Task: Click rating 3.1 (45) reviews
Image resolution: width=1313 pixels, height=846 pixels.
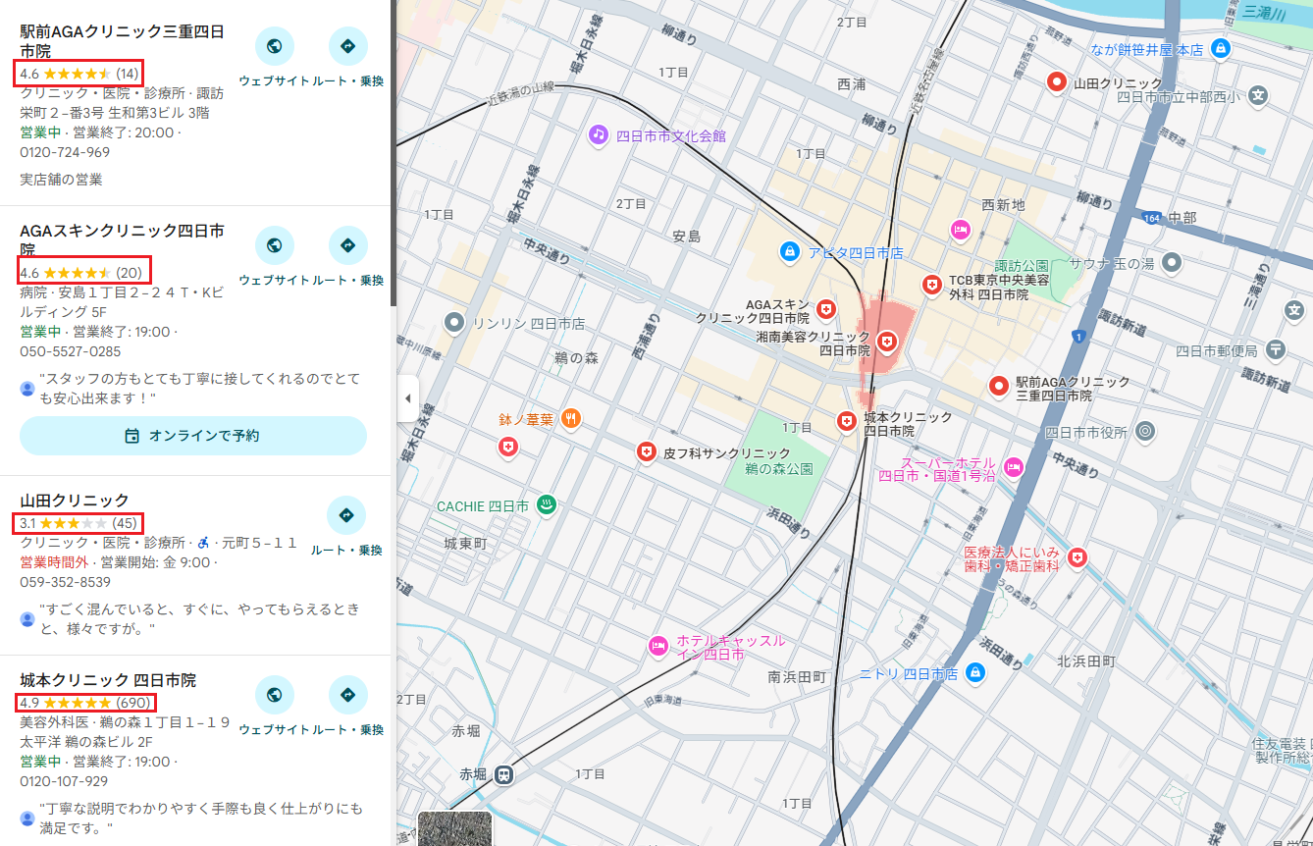Action: [x=79, y=522]
